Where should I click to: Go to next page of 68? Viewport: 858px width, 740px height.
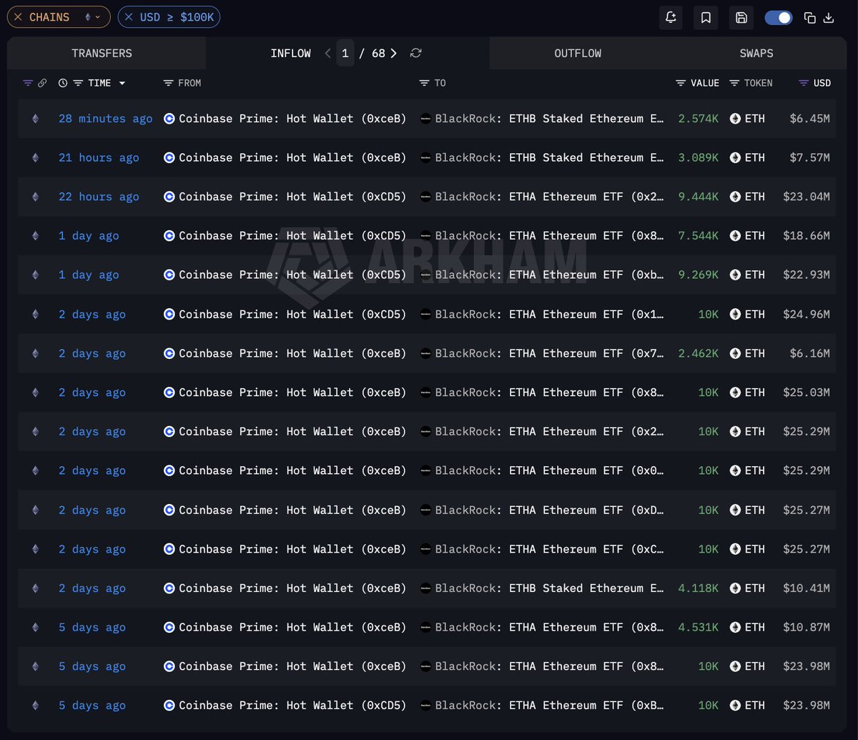(393, 54)
